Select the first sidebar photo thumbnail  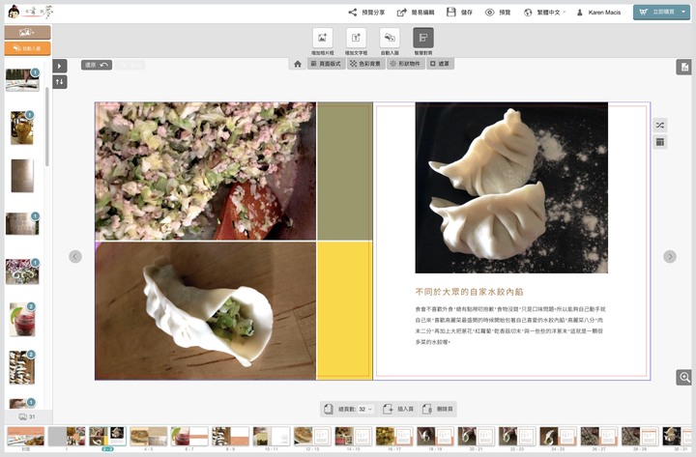tap(22, 80)
